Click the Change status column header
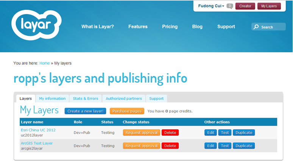293x163 pixels. 136,122
